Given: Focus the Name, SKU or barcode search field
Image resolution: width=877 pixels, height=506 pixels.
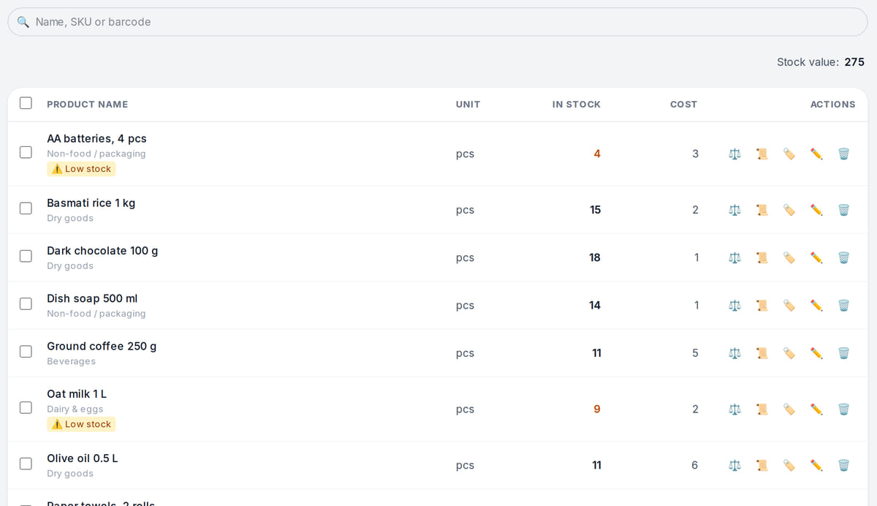Looking at the screenshot, I should [437, 22].
